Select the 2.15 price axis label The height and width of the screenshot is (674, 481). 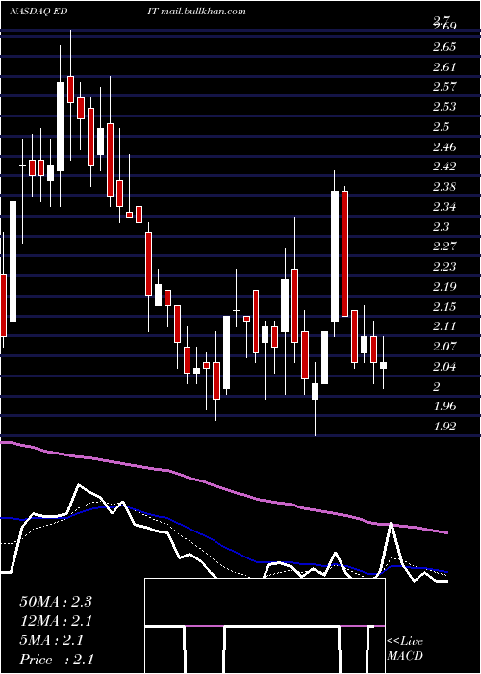(x=444, y=307)
